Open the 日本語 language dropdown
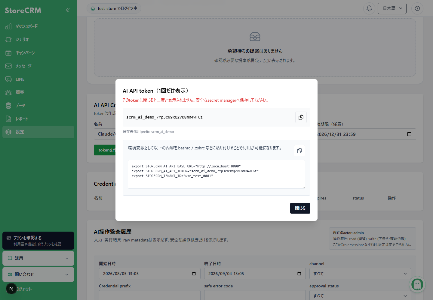Screen dimensions: 433x300 pyautogui.click(x=392, y=8)
